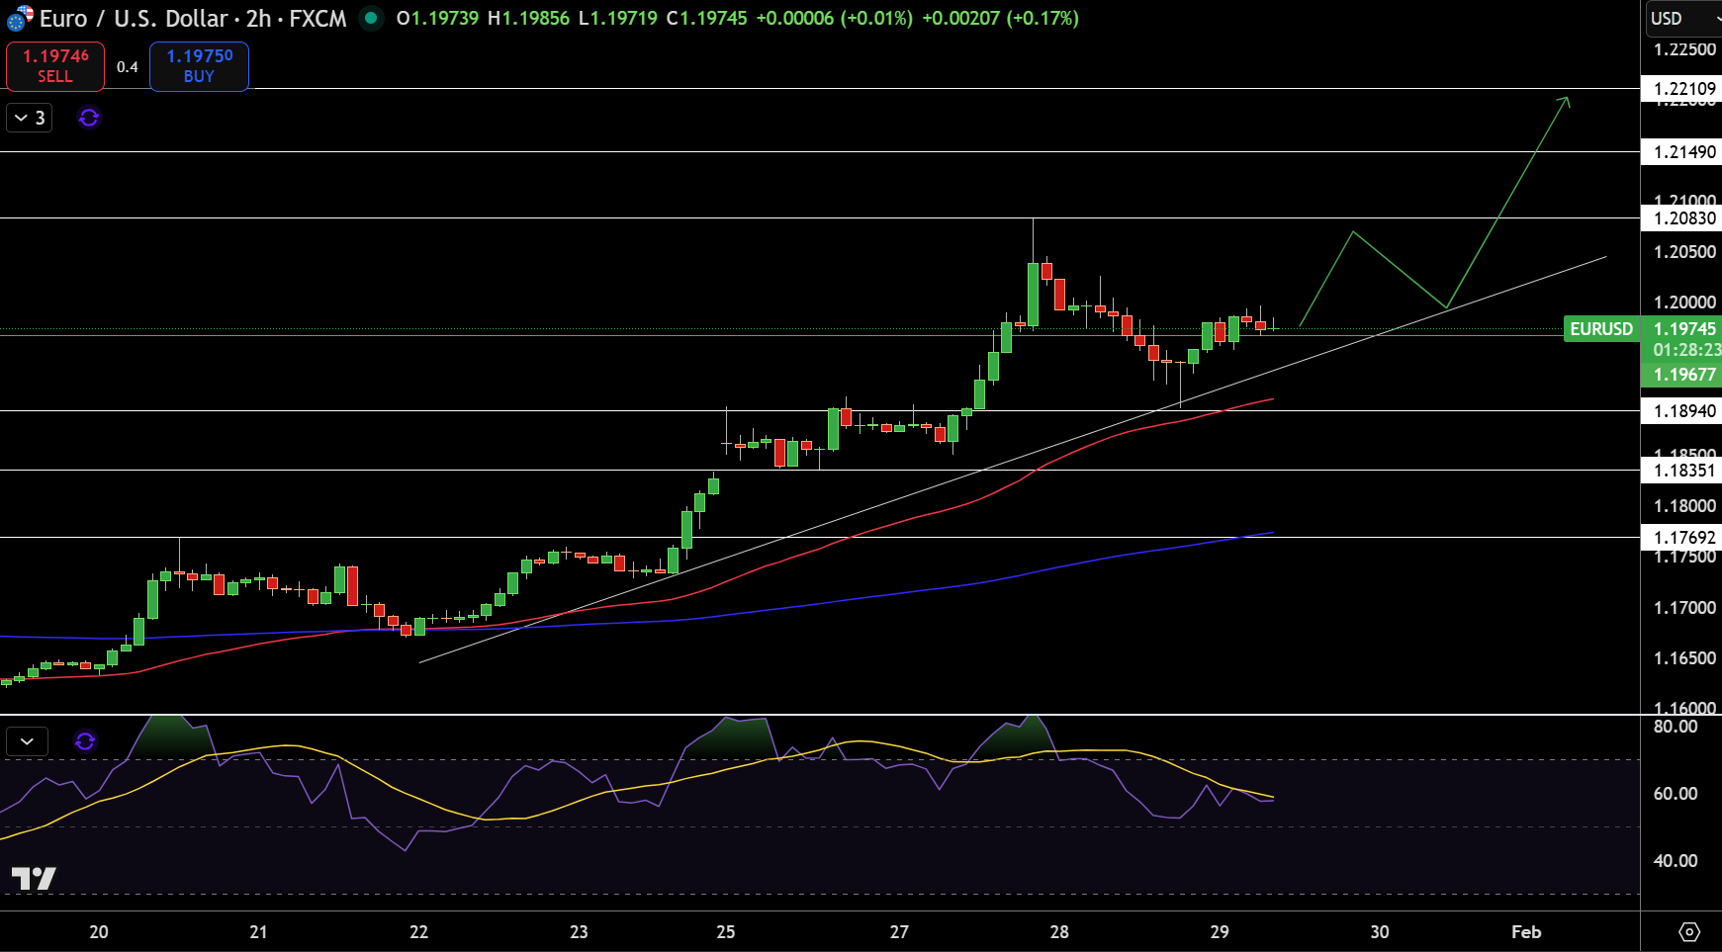
Task: Click the TradingView logo
Action: pos(33,878)
